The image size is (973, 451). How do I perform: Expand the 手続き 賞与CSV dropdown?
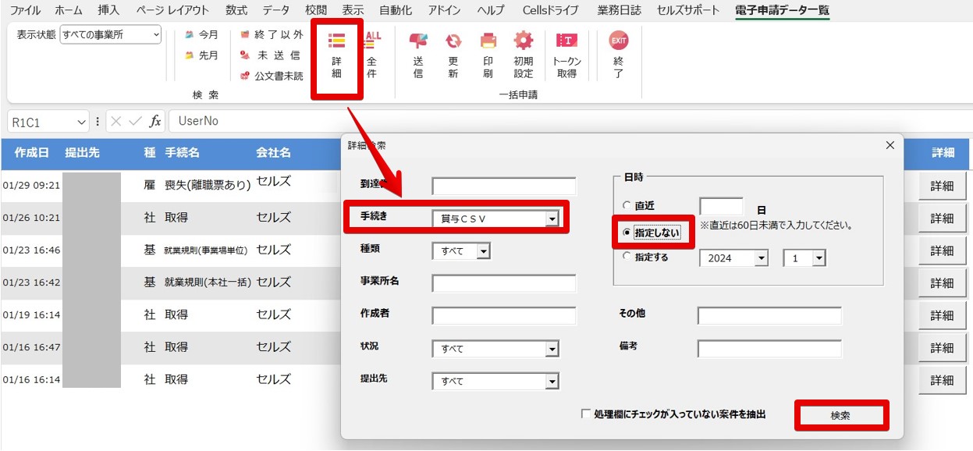552,219
